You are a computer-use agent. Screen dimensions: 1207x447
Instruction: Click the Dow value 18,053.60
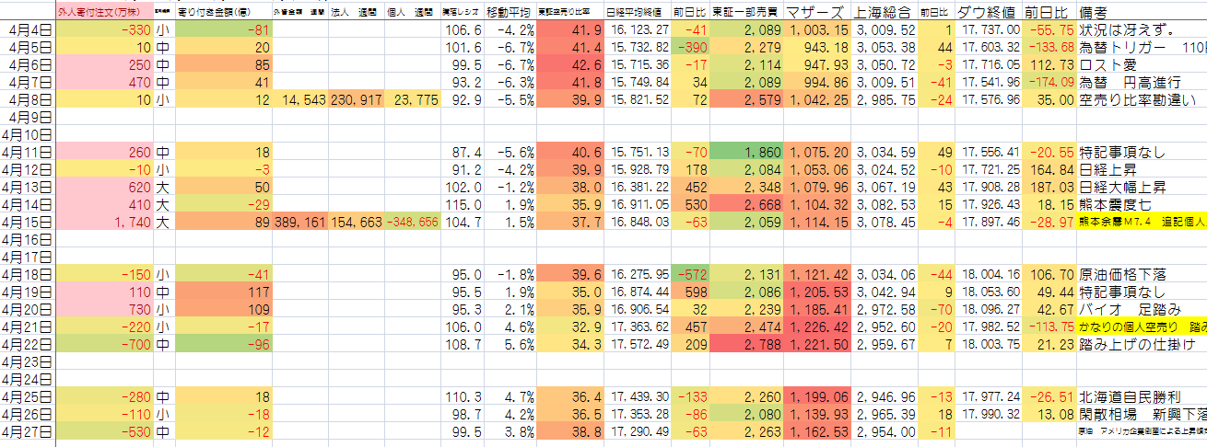988,291
